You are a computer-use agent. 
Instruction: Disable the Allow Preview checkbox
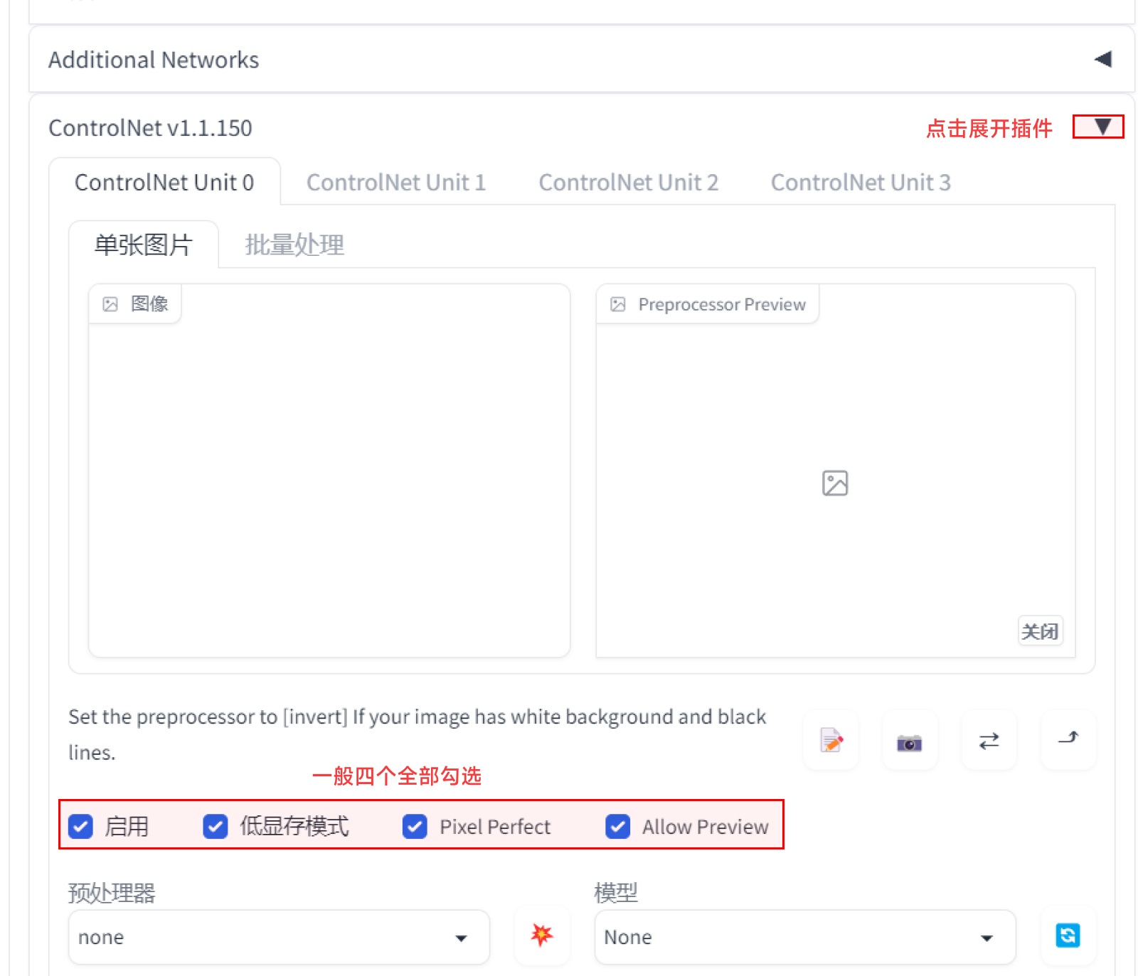(x=617, y=827)
